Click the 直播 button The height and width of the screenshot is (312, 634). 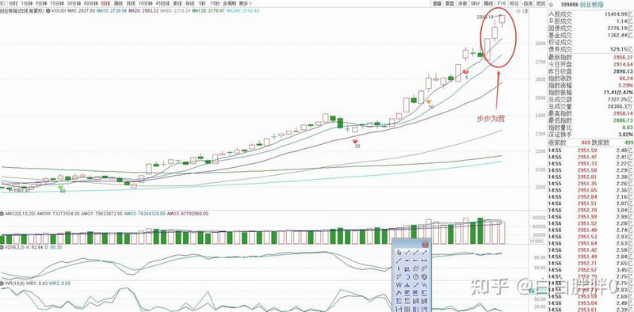tap(437, 3)
